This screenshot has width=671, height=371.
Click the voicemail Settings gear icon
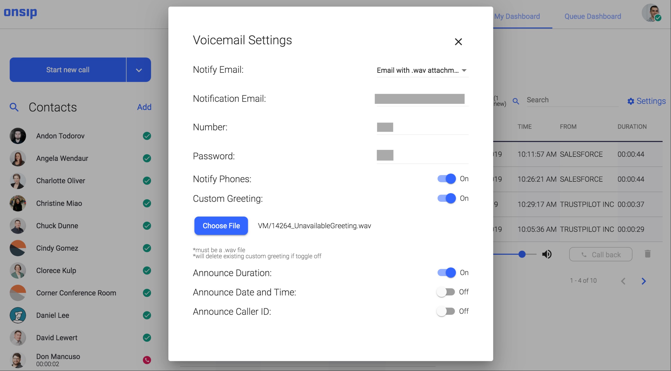pyautogui.click(x=631, y=101)
